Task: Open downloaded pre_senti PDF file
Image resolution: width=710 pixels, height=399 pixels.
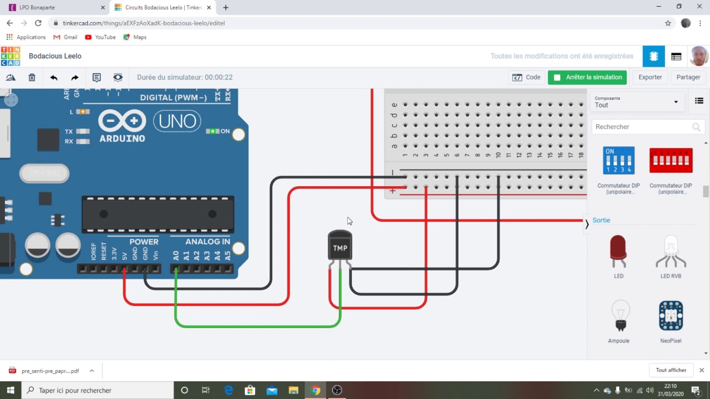Action: coord(44,371)
